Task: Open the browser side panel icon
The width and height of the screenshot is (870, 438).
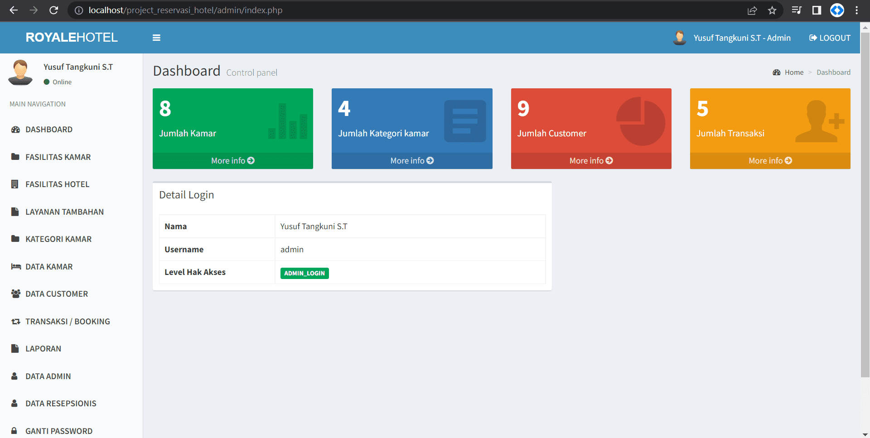Action: click(817, 10)
